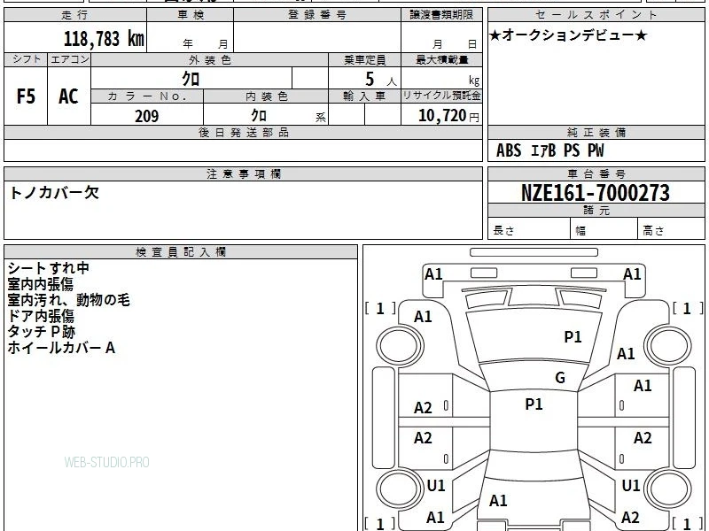Click the 幅 label
Image resolution: width=709 pixels, height=531 pixels.
pyautogui.click(x=580, y=231)
